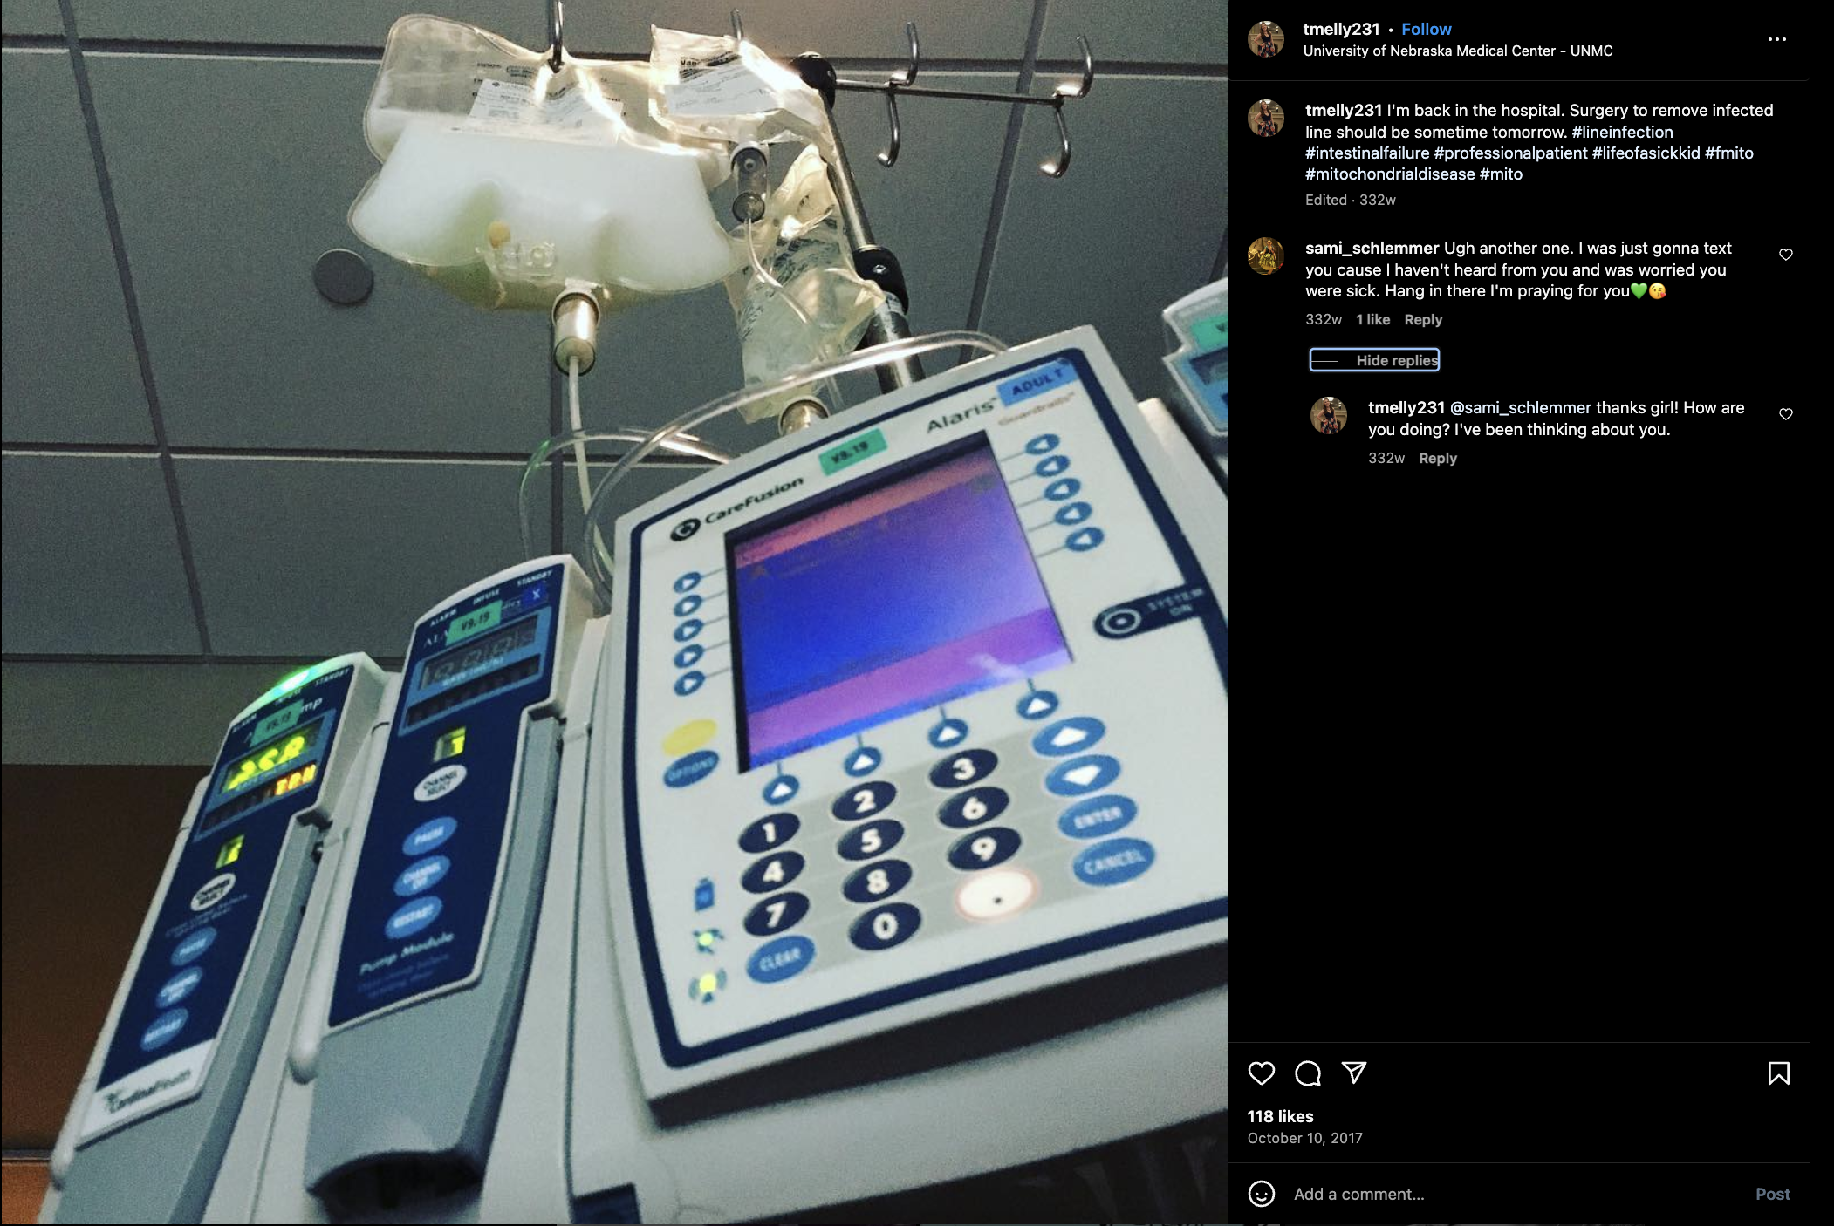Save post with bookmark icon
Screen dimensions: 1834x1226
click(x=1778, y=1073)
